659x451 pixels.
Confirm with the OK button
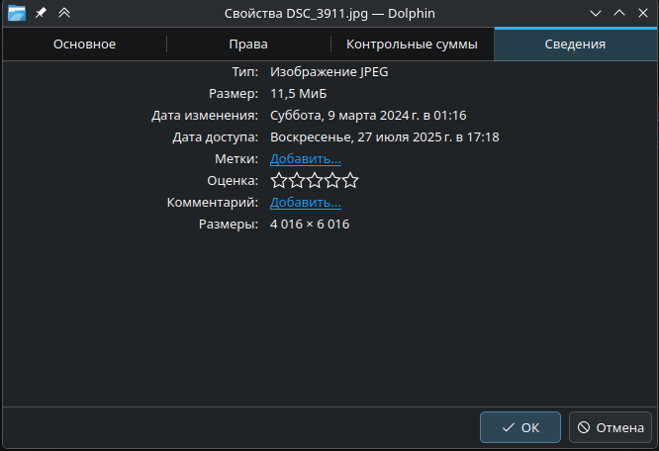(520, 427)
